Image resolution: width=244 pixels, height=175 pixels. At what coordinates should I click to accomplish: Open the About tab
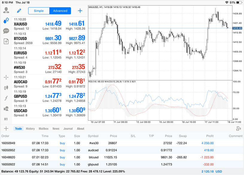point(80,128)
